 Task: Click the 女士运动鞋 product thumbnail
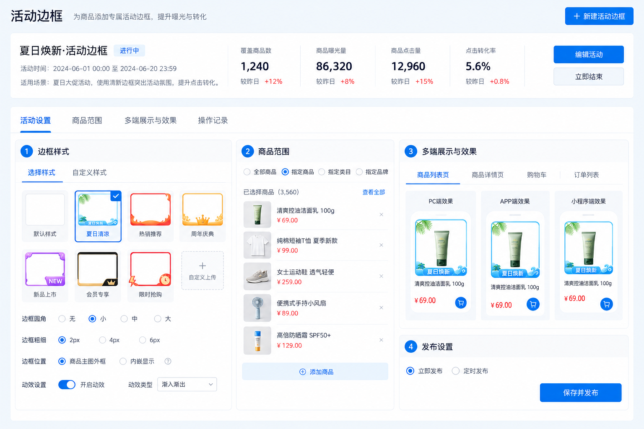coord(257,277)
